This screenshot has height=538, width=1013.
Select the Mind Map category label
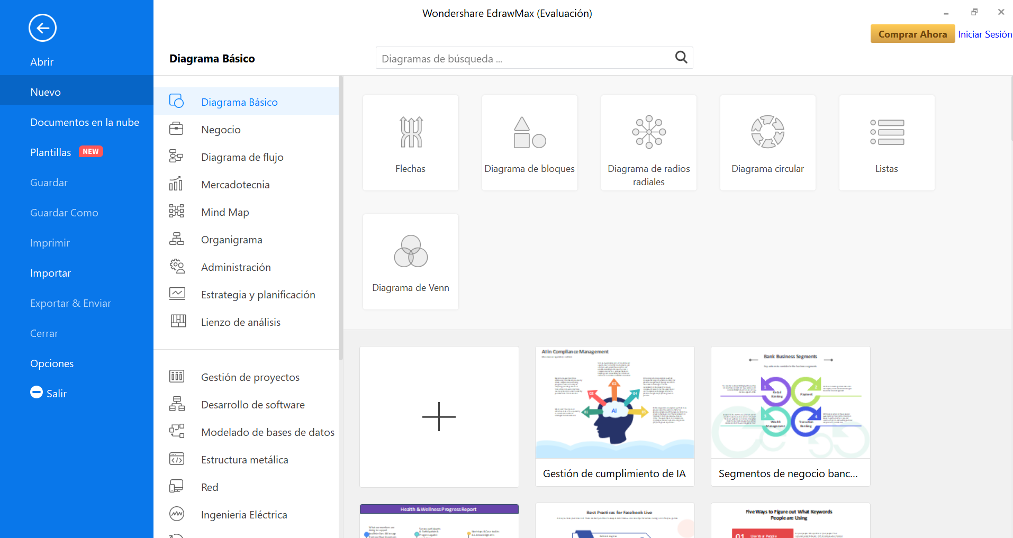click(225, 212)
